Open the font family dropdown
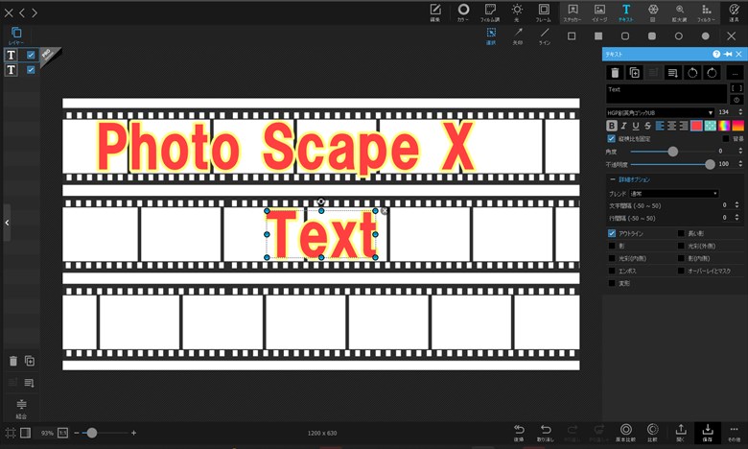 coord(660,112)
